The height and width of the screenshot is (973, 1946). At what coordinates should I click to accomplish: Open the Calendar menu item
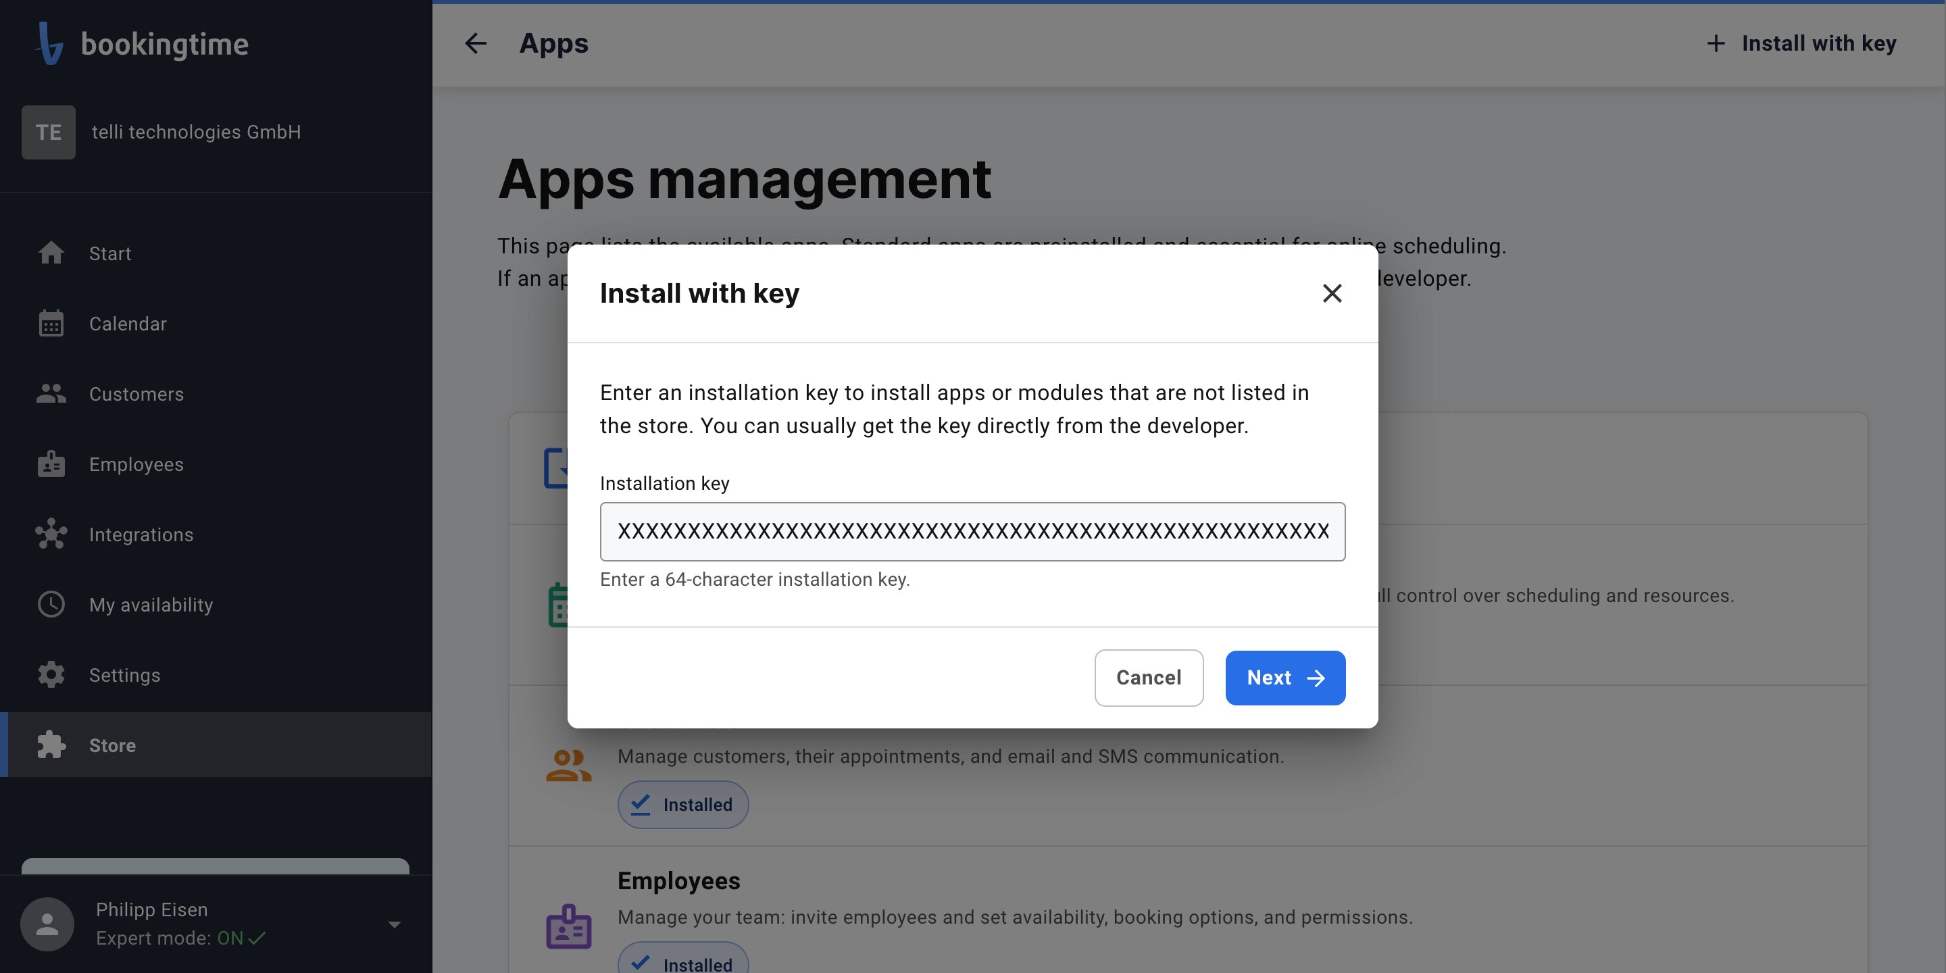[x=216, y=324]
